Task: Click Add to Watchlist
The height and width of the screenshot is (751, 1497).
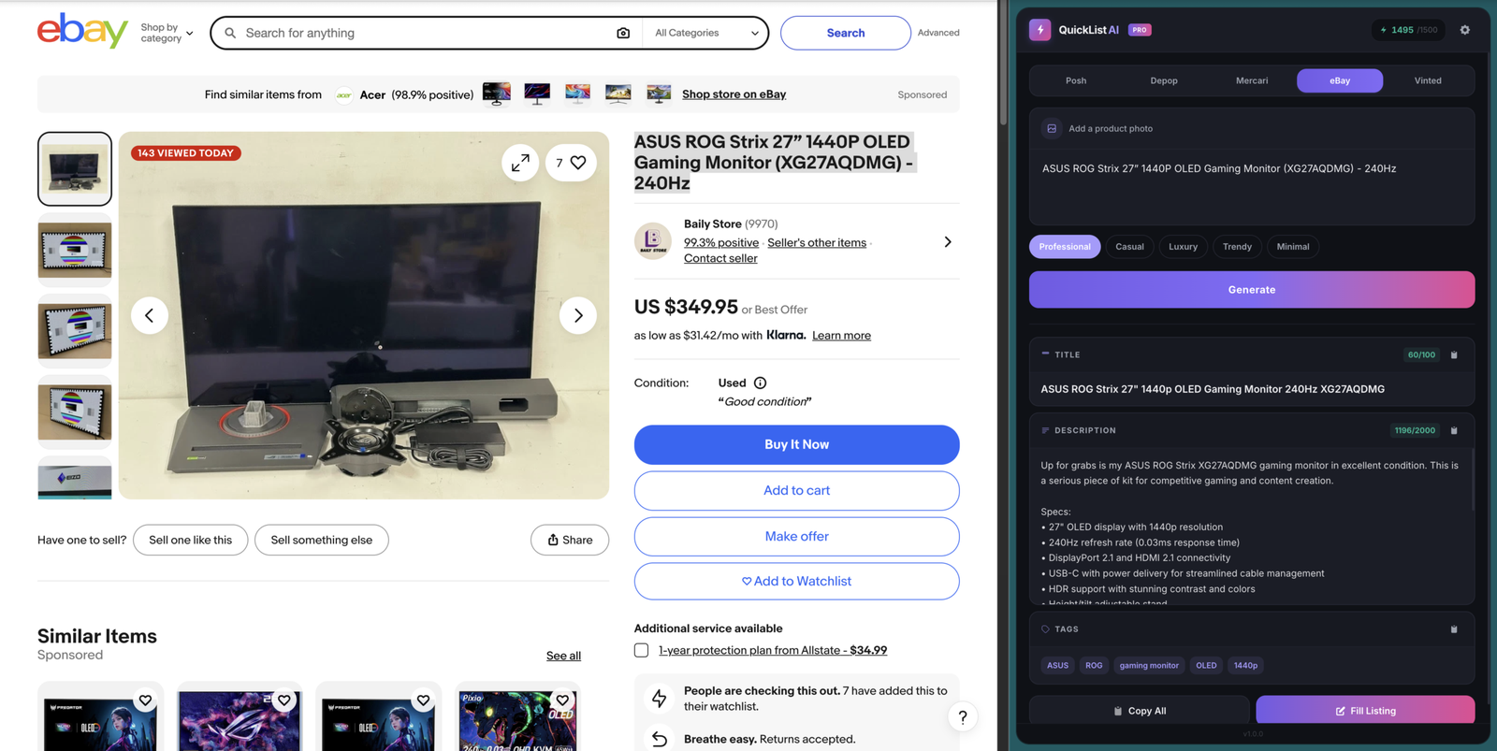Action: [x=796, y=582]
